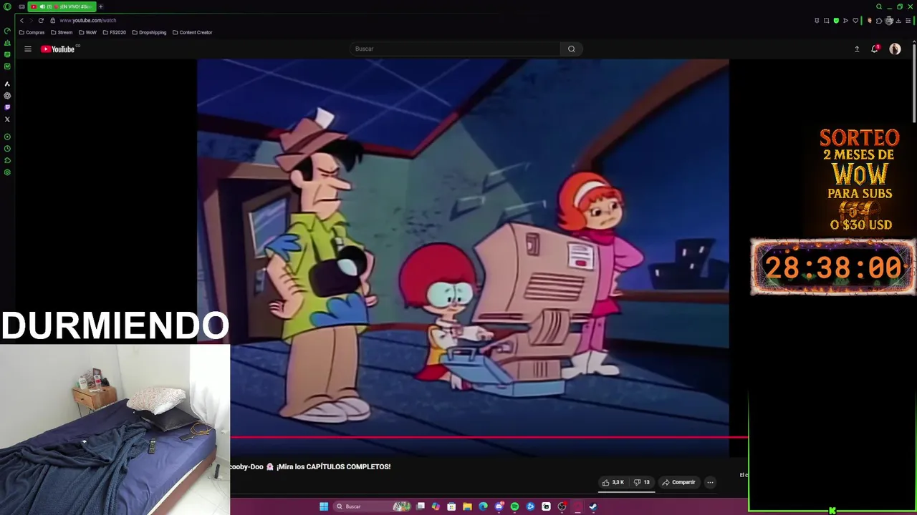Click the green shield ad-blocker icon
This screenshot has width=917, height=515.
836,20
